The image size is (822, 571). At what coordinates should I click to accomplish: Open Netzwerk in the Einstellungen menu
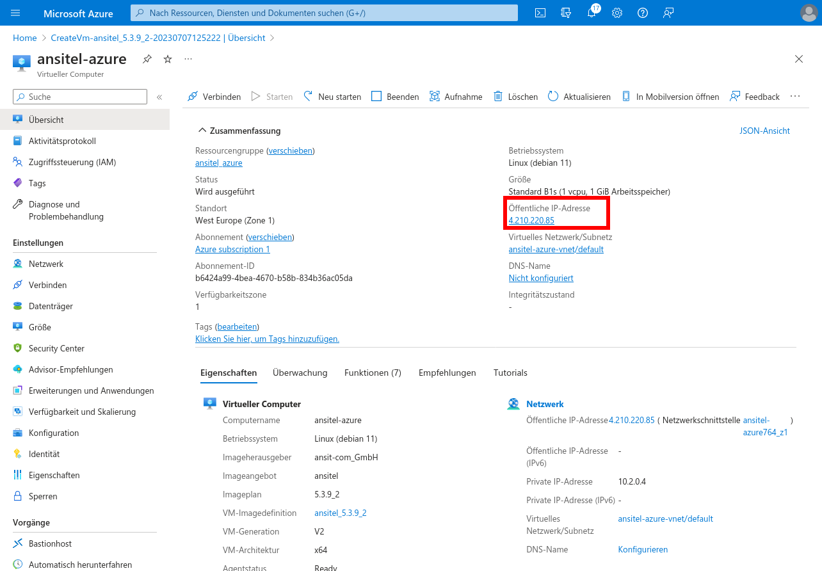pos(46,264)
